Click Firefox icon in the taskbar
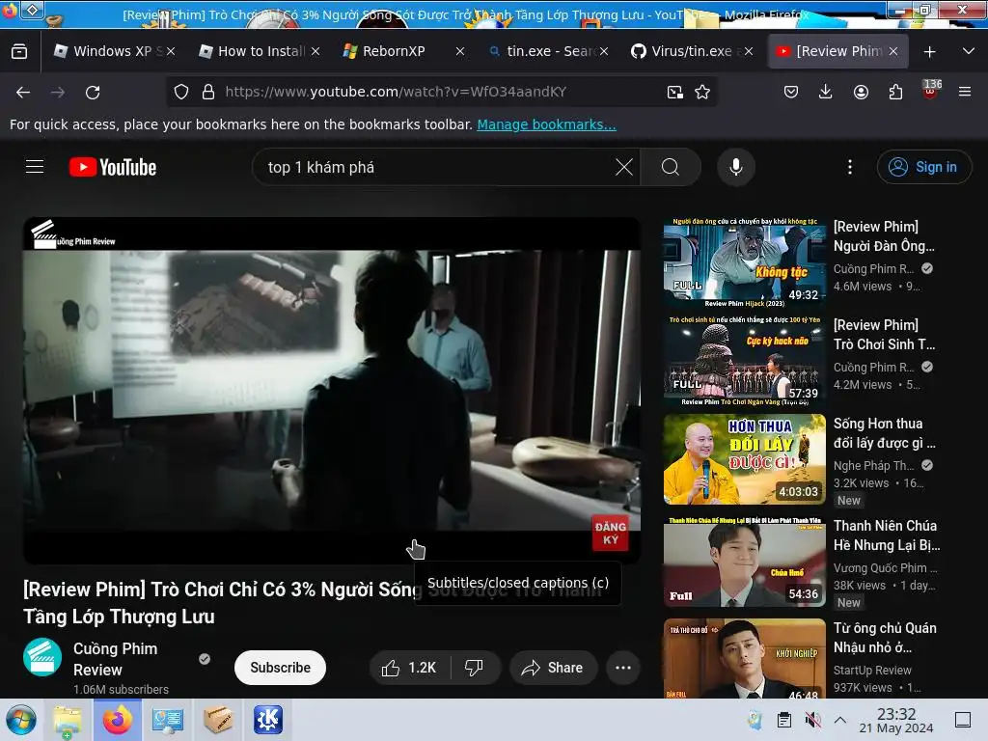Image resolution: width=988 pixels, height=741 pixels. coord(117,720)
